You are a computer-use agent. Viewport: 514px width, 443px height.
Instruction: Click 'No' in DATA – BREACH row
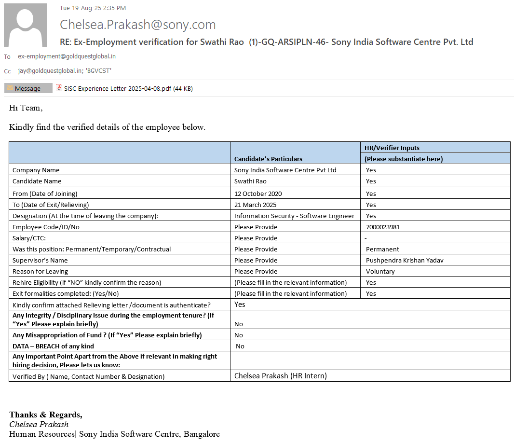click(240, 346)
